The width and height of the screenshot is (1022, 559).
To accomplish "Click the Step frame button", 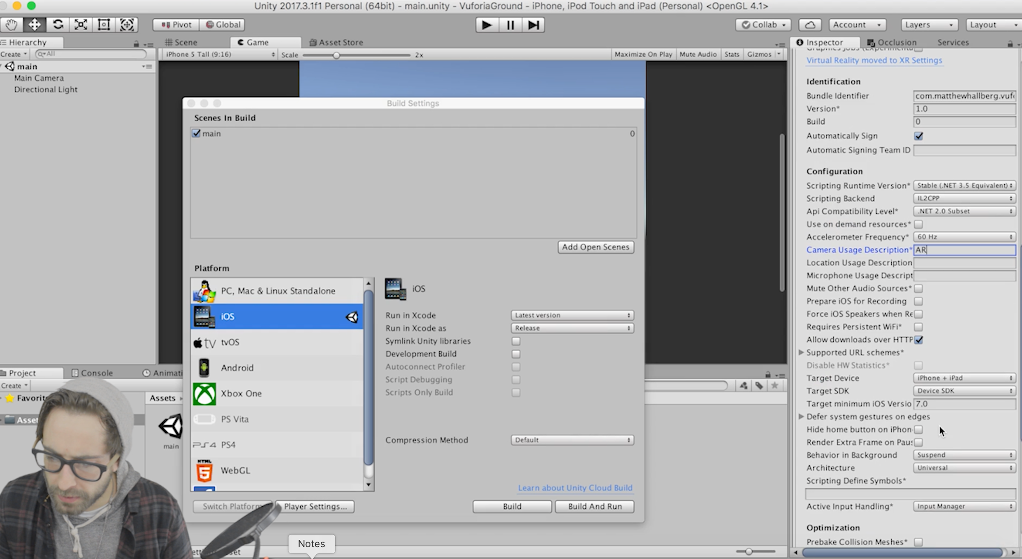I will click(533, 25).
